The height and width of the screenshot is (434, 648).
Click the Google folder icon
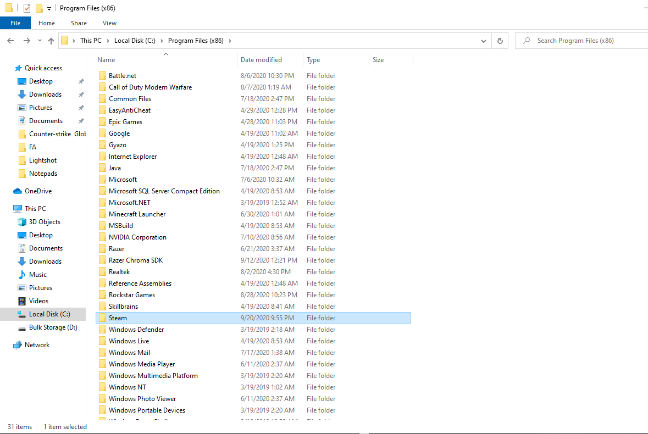click(x=102, y=133)
